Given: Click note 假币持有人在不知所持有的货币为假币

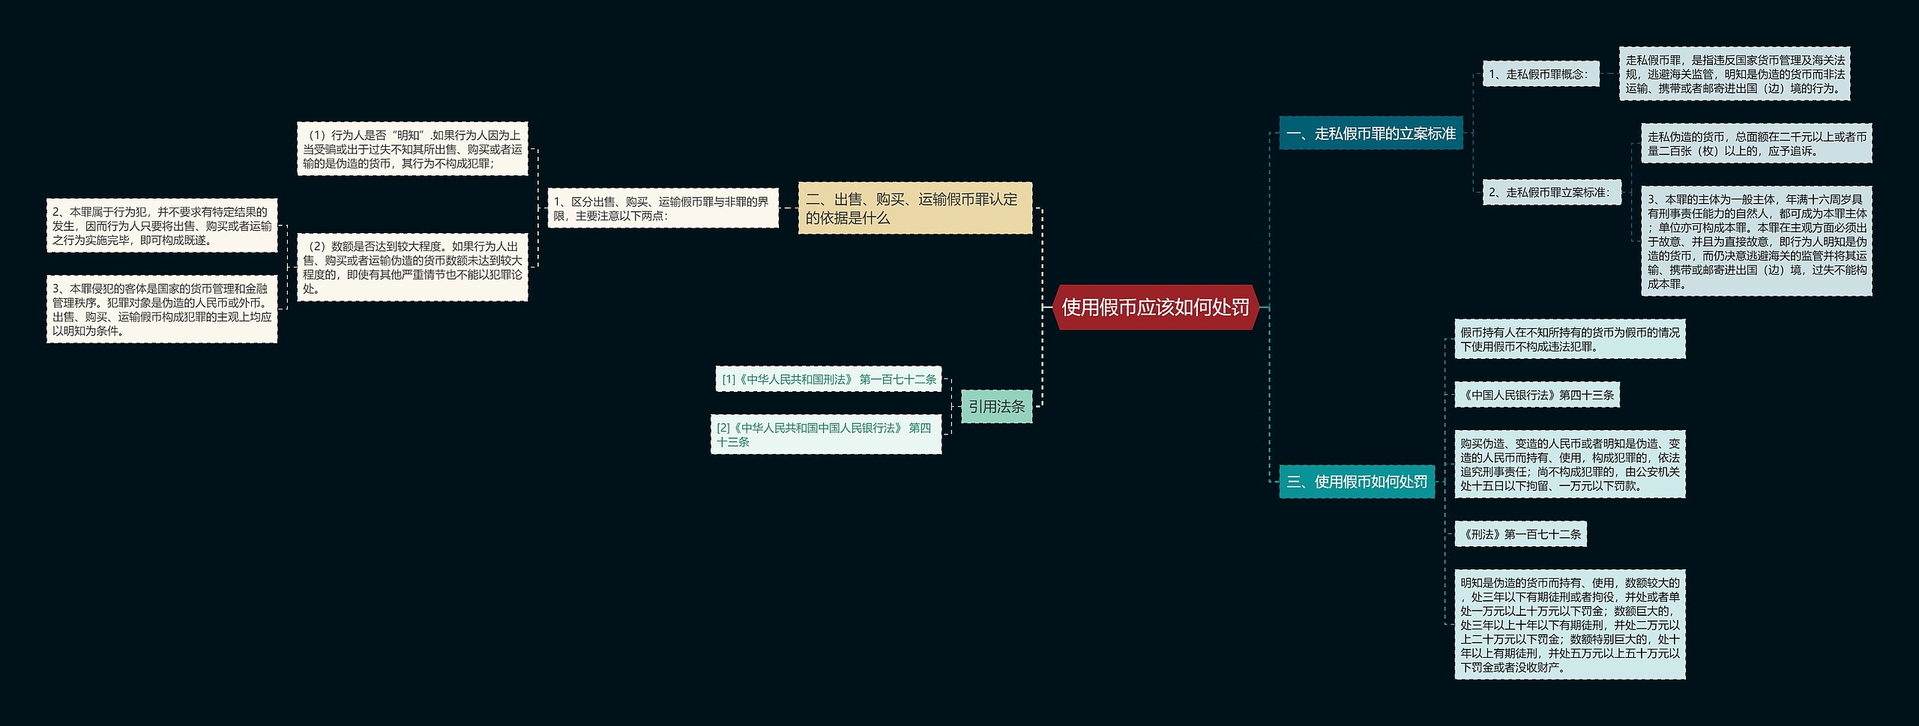Looking at the screenshot, I should tap(1570, 339).
